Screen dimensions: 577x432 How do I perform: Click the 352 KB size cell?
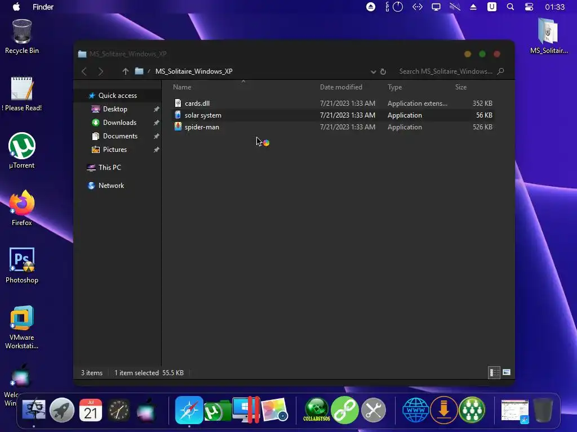click(482, 103)
